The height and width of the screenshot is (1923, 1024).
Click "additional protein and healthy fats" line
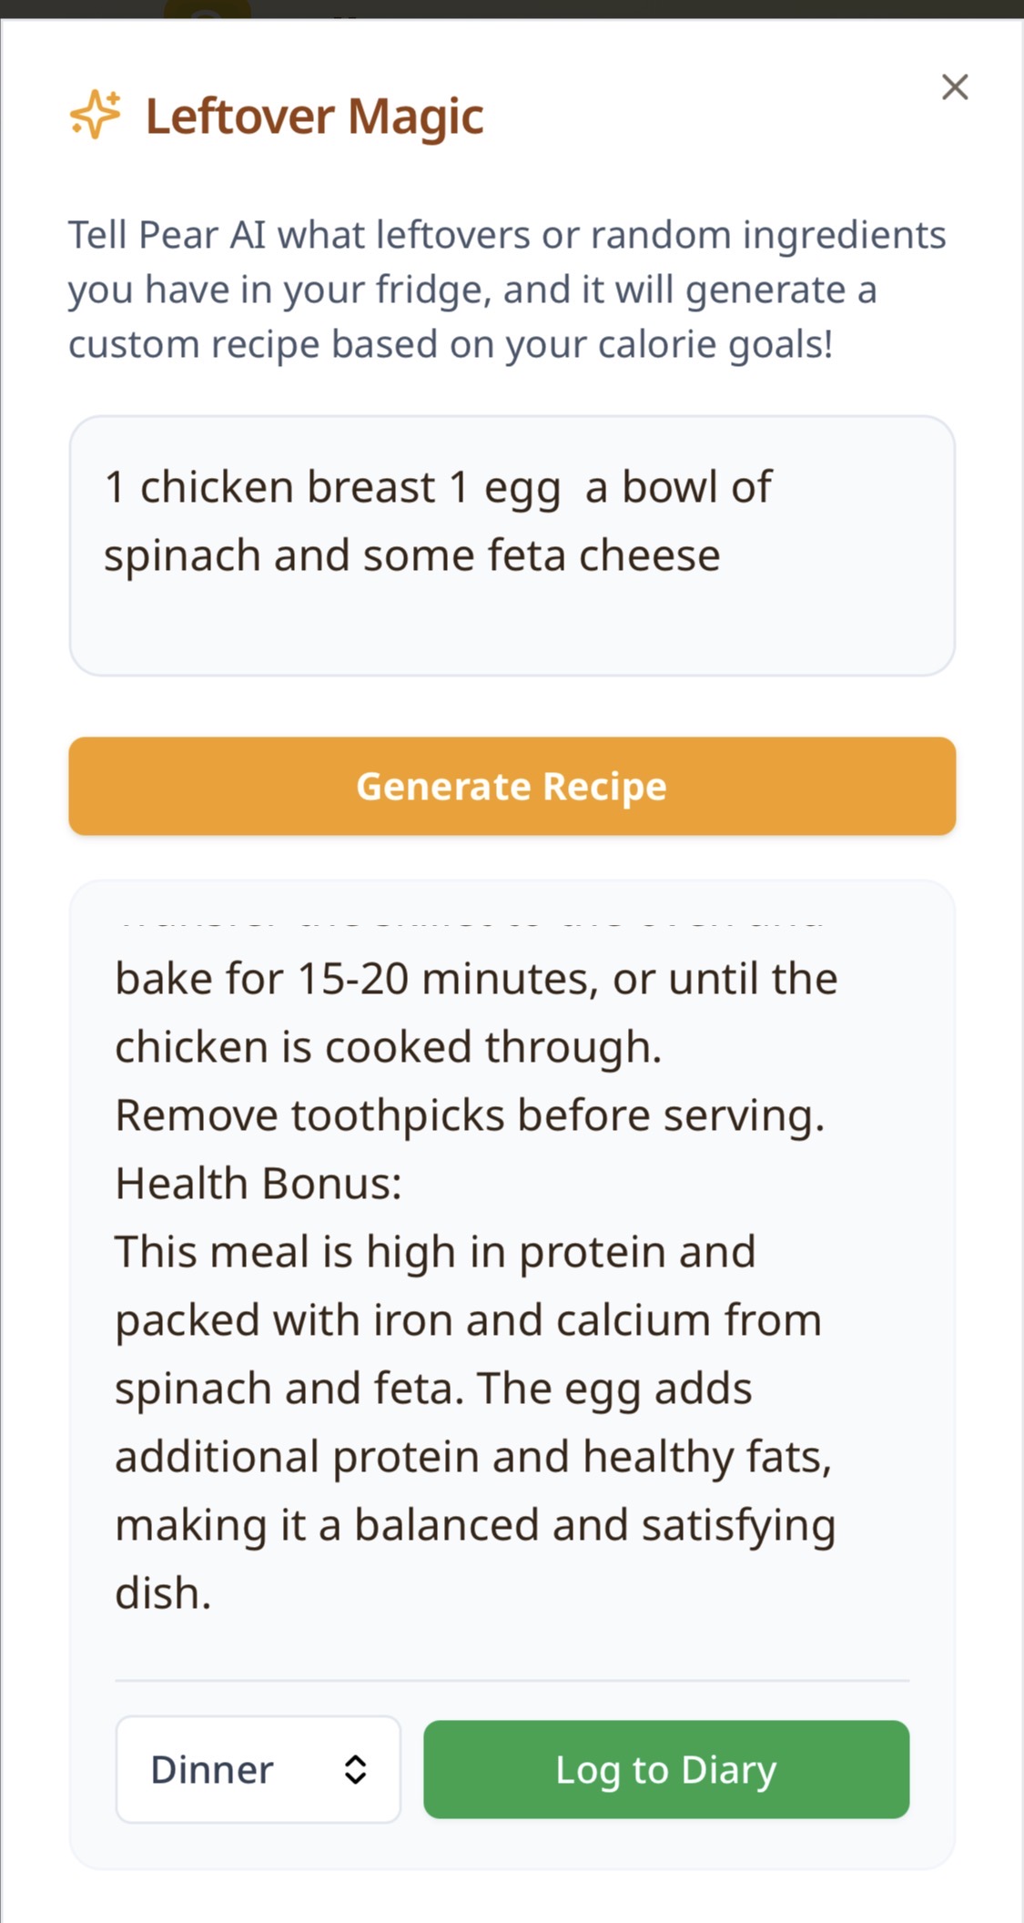point(472,1457)
